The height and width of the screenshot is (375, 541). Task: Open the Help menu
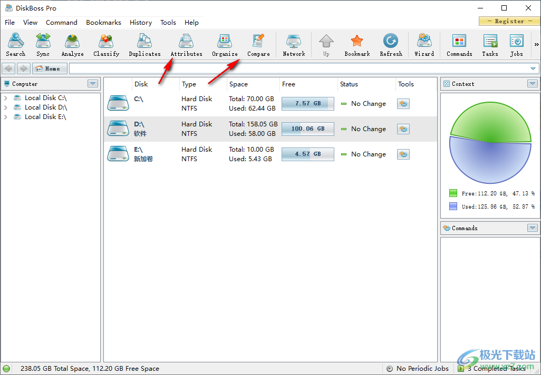[x=191, y=23]
